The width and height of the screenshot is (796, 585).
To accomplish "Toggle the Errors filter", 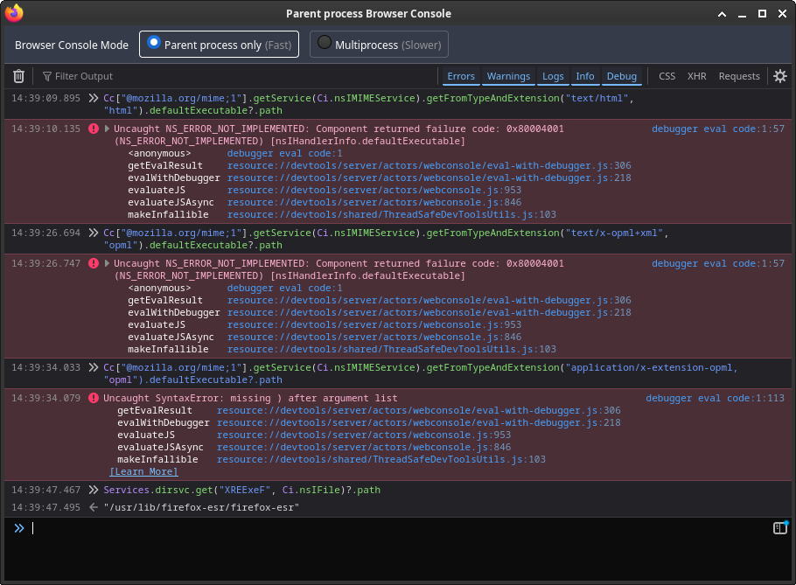I will 460,76.
